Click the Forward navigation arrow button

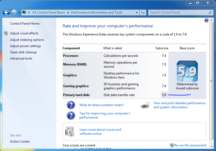(x=14, y=13)
